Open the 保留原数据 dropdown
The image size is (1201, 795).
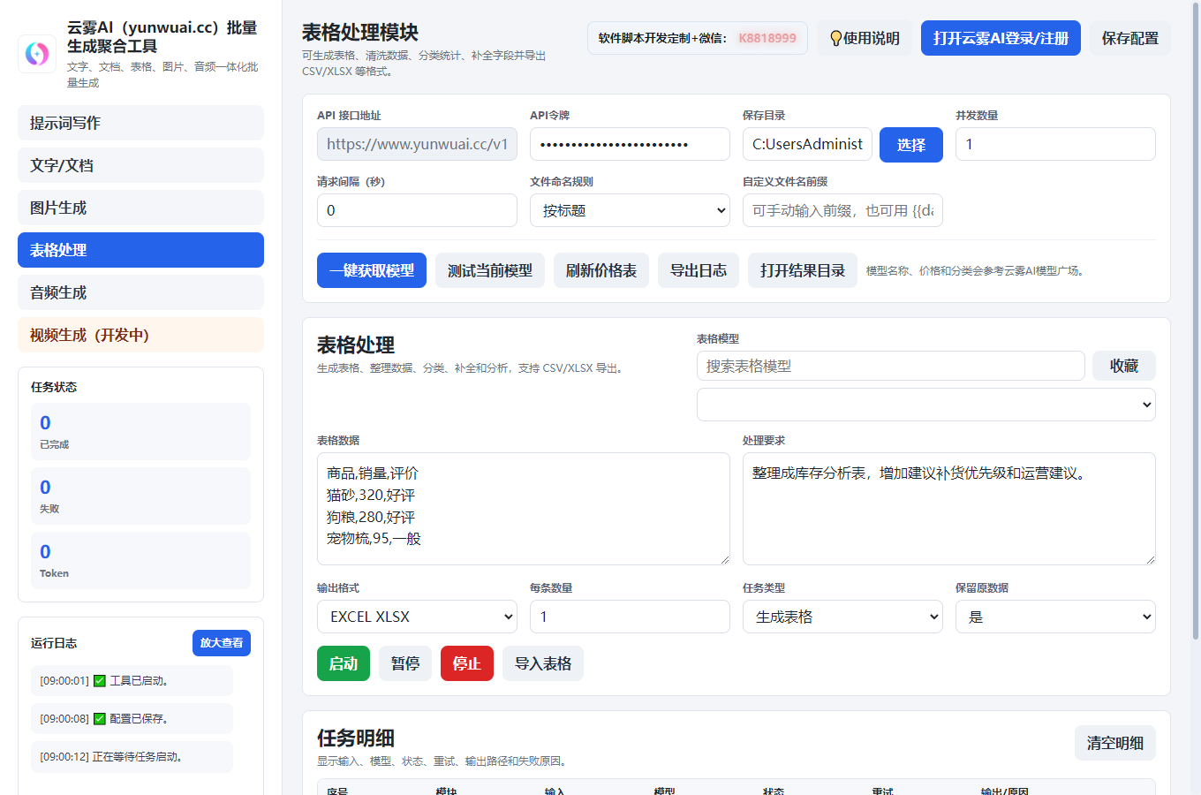point(1055,617)
